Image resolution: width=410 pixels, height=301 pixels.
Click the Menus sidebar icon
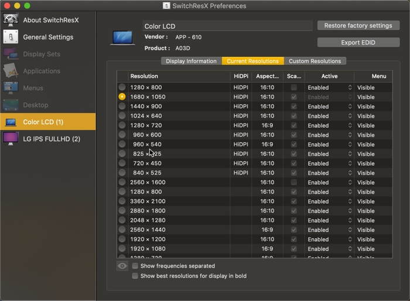(x=11, y=88)
